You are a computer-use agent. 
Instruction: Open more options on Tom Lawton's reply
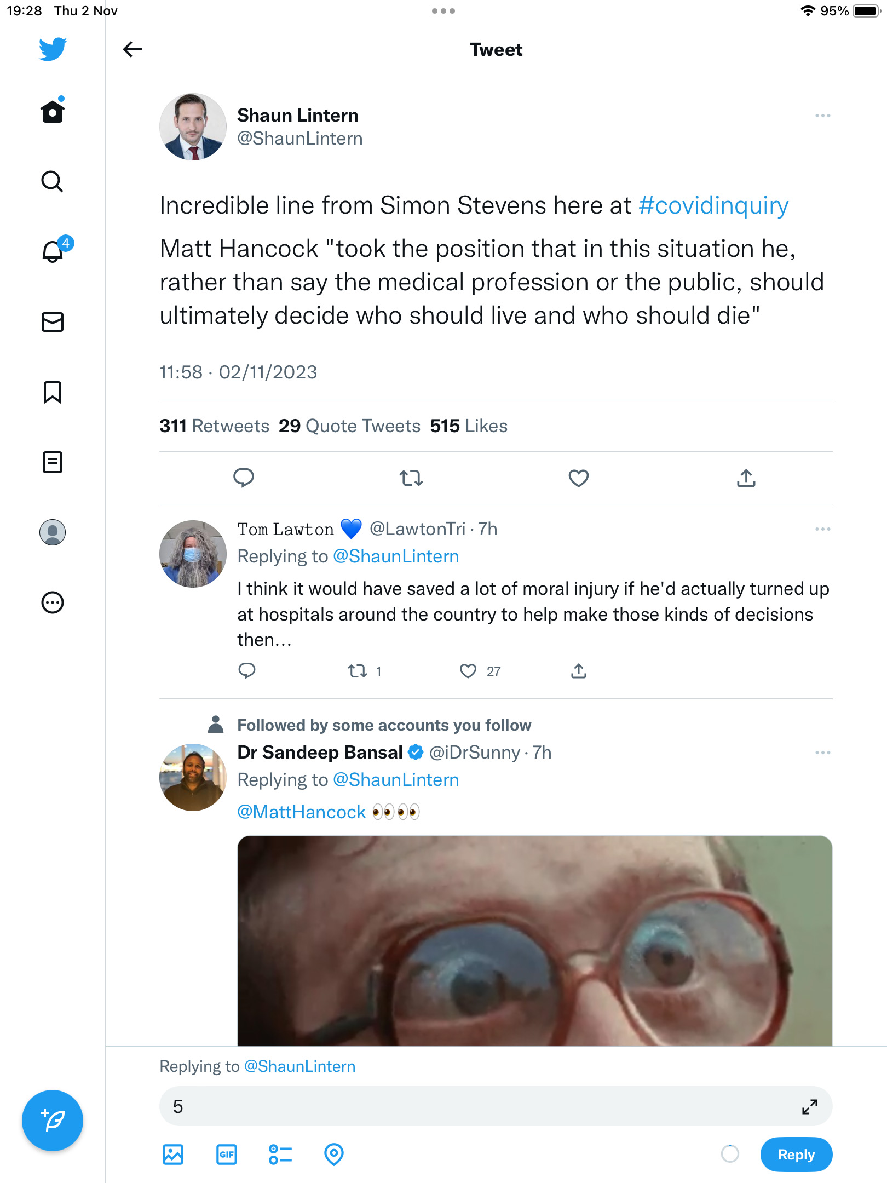(822, 529)
